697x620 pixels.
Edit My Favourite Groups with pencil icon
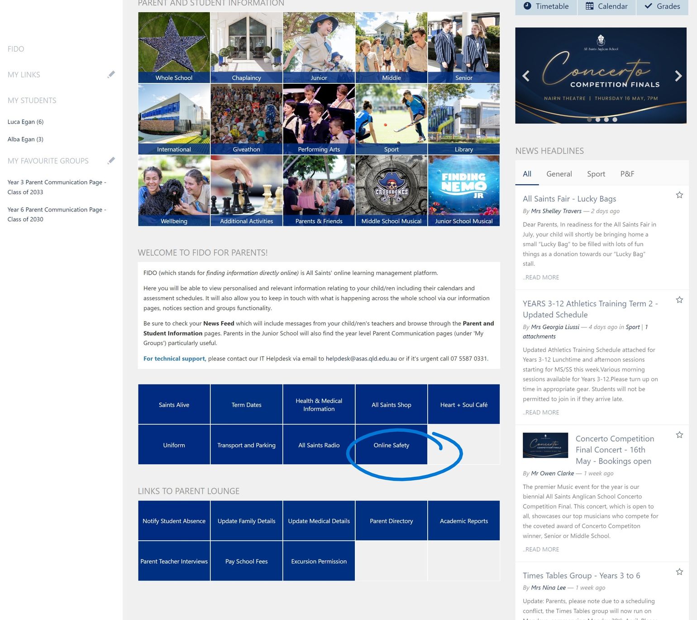[111, 161]
